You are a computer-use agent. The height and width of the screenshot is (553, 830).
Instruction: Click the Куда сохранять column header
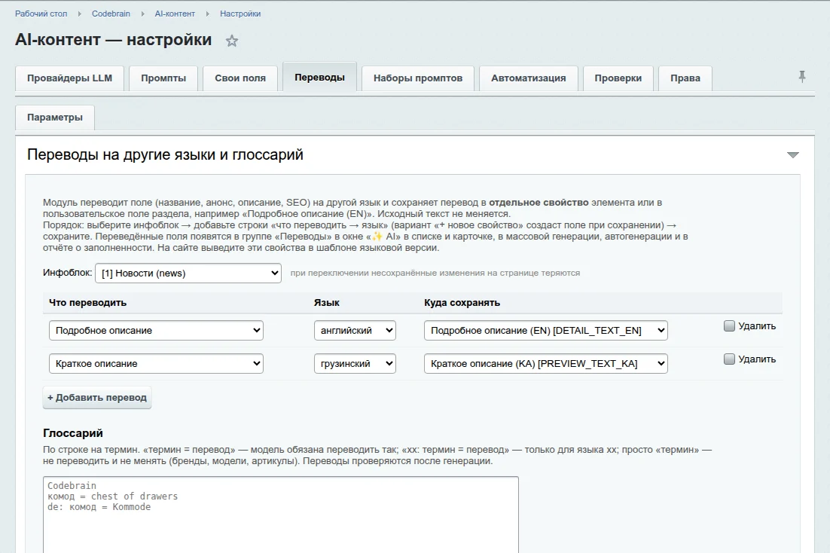point(462,303)
